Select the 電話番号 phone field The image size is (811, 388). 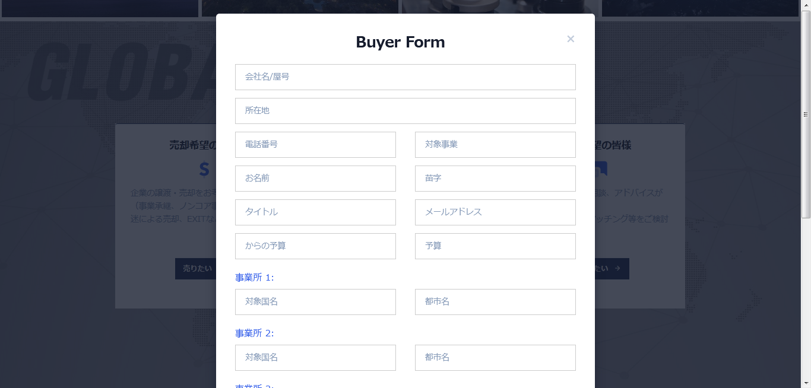[x=315, y=145]
